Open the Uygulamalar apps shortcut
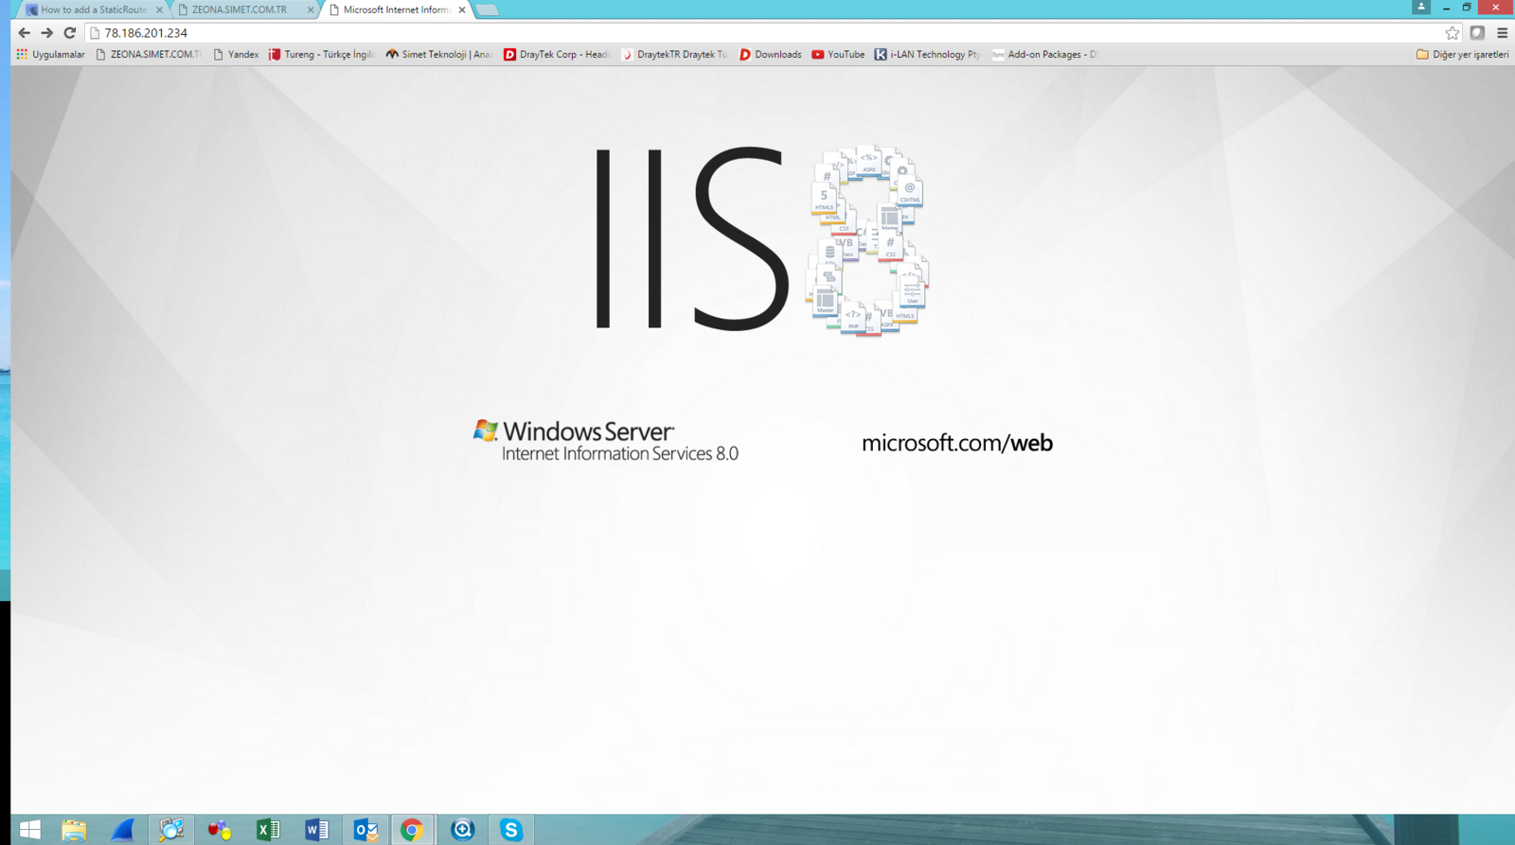The width and height of the screenshot is (1515, 845). point(50,55)
